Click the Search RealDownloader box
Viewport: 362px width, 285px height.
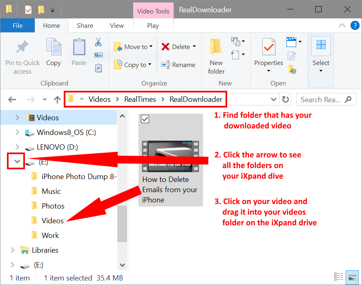[326, 99]
